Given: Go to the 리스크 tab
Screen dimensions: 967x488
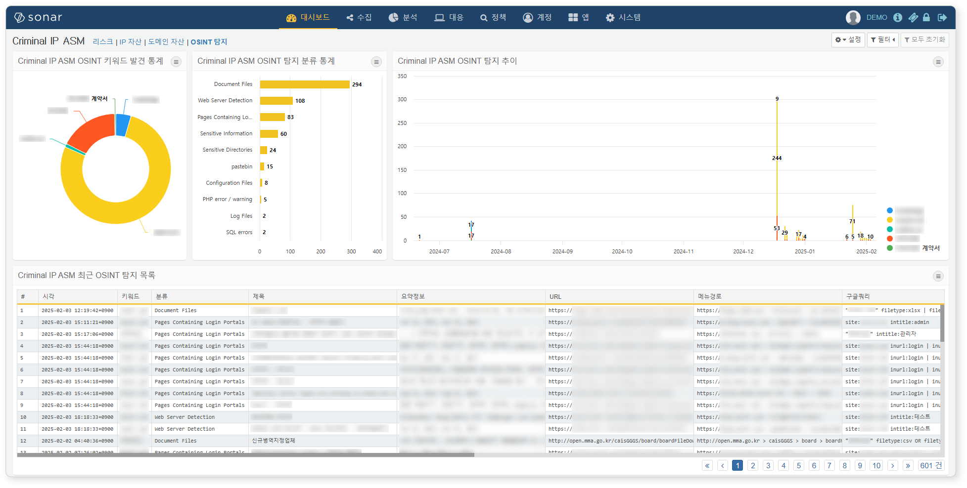Looking at the screenshot, I should tap(103, 42).
